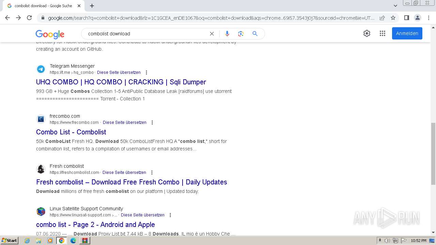
Task: Open combo list - Page 2 result
Action: 95,225
